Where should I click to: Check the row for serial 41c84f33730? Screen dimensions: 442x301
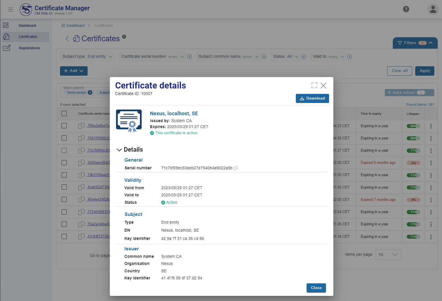coord(64,236)
